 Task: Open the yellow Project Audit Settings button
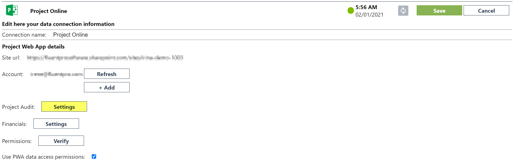click(x=64, y=107)
